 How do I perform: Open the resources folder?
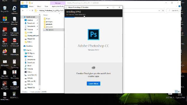(48, 27)
